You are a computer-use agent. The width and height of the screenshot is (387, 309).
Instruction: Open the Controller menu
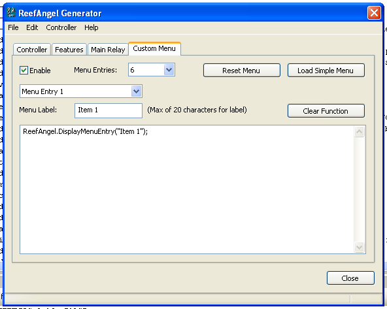click(61, 27)
